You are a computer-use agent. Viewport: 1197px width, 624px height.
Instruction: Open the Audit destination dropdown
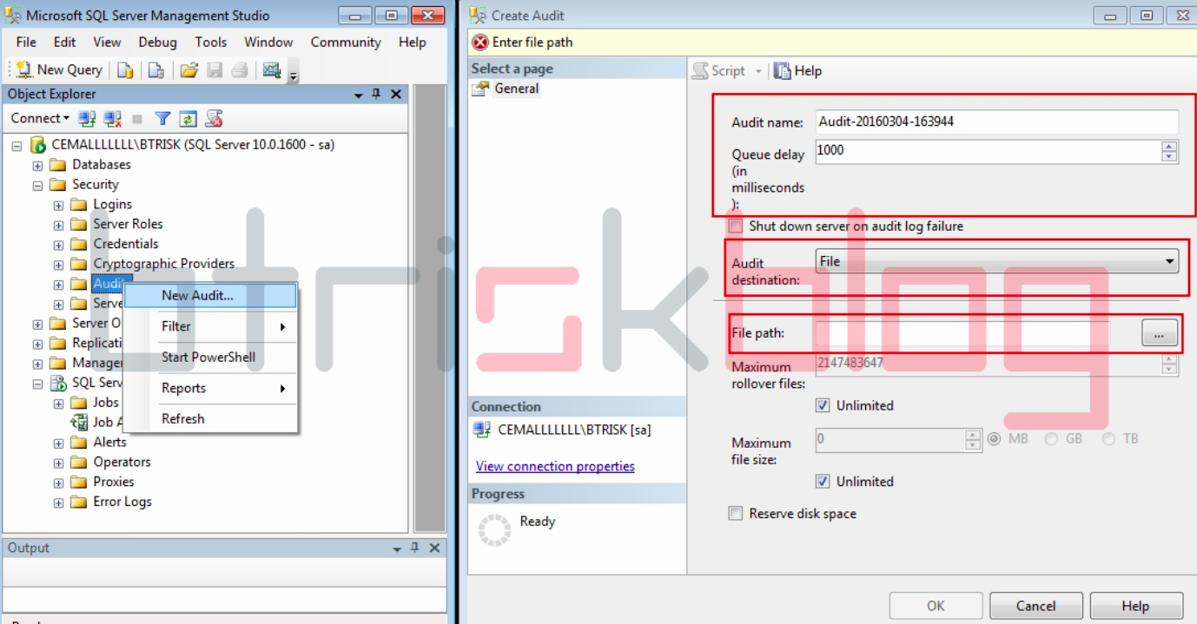1170,261
